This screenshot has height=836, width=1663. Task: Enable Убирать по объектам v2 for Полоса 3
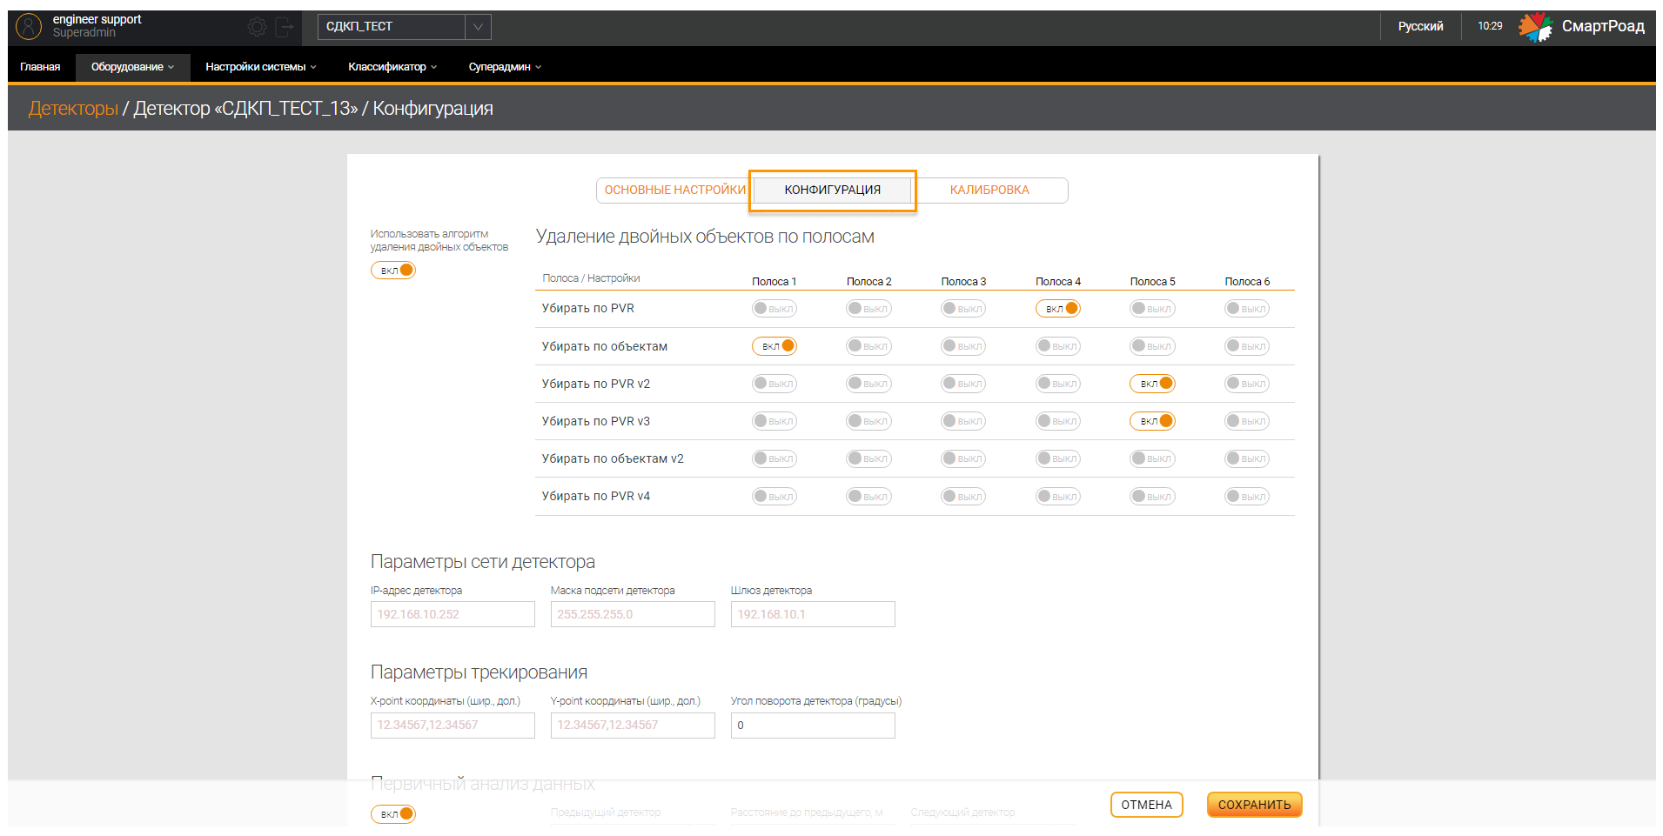(x=963, y=458)
